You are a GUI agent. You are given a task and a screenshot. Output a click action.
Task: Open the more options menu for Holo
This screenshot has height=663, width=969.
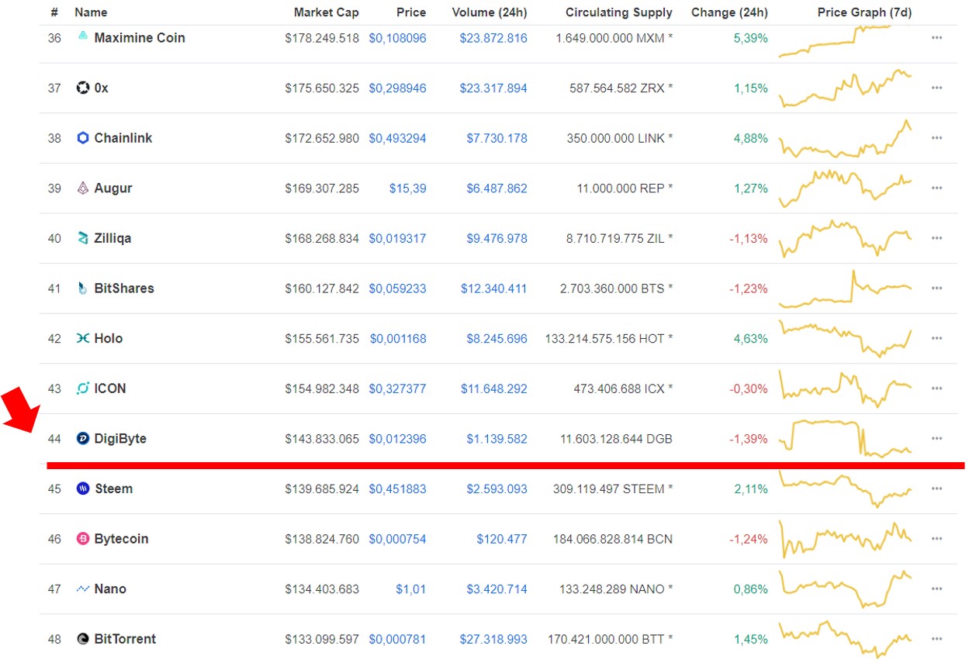(936, 338)
